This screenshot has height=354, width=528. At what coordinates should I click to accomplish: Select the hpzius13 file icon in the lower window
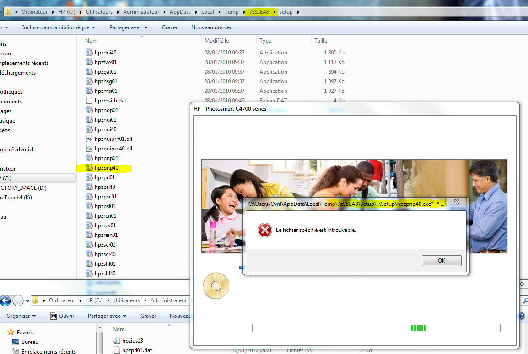click(x=117, y=341)
